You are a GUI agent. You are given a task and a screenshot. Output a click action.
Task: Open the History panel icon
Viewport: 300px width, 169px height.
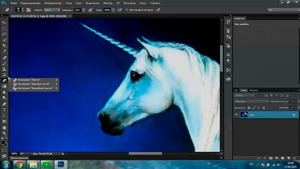pyautogui.click(x=228, y=22)
